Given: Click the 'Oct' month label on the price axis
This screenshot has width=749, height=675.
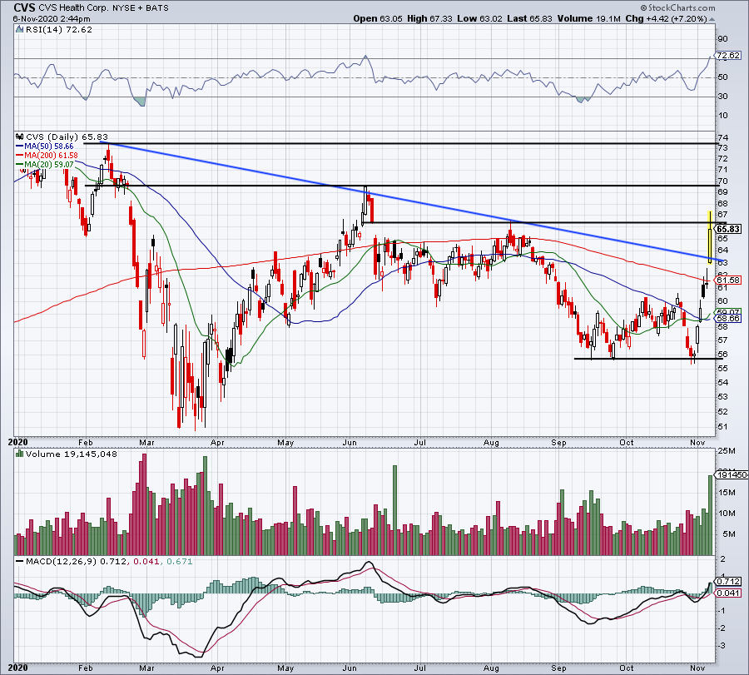Looking at the screenshot, I should click(x=626, y=442).
